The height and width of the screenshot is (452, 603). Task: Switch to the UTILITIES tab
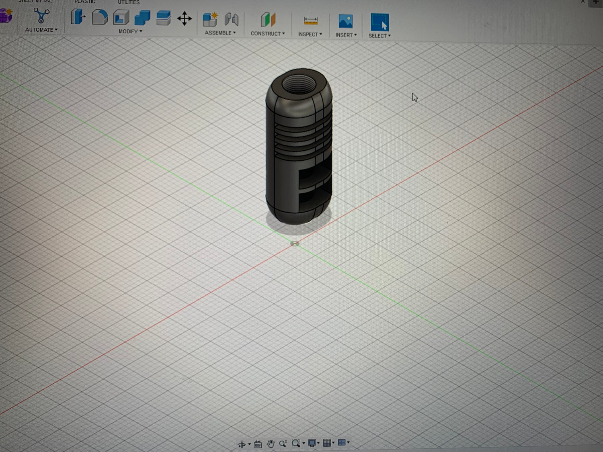point(129,2)
